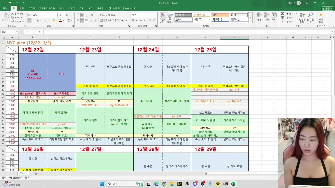335x188 pixels.
Task: Open Clear (지우기) dropdown
Action: 287,21
